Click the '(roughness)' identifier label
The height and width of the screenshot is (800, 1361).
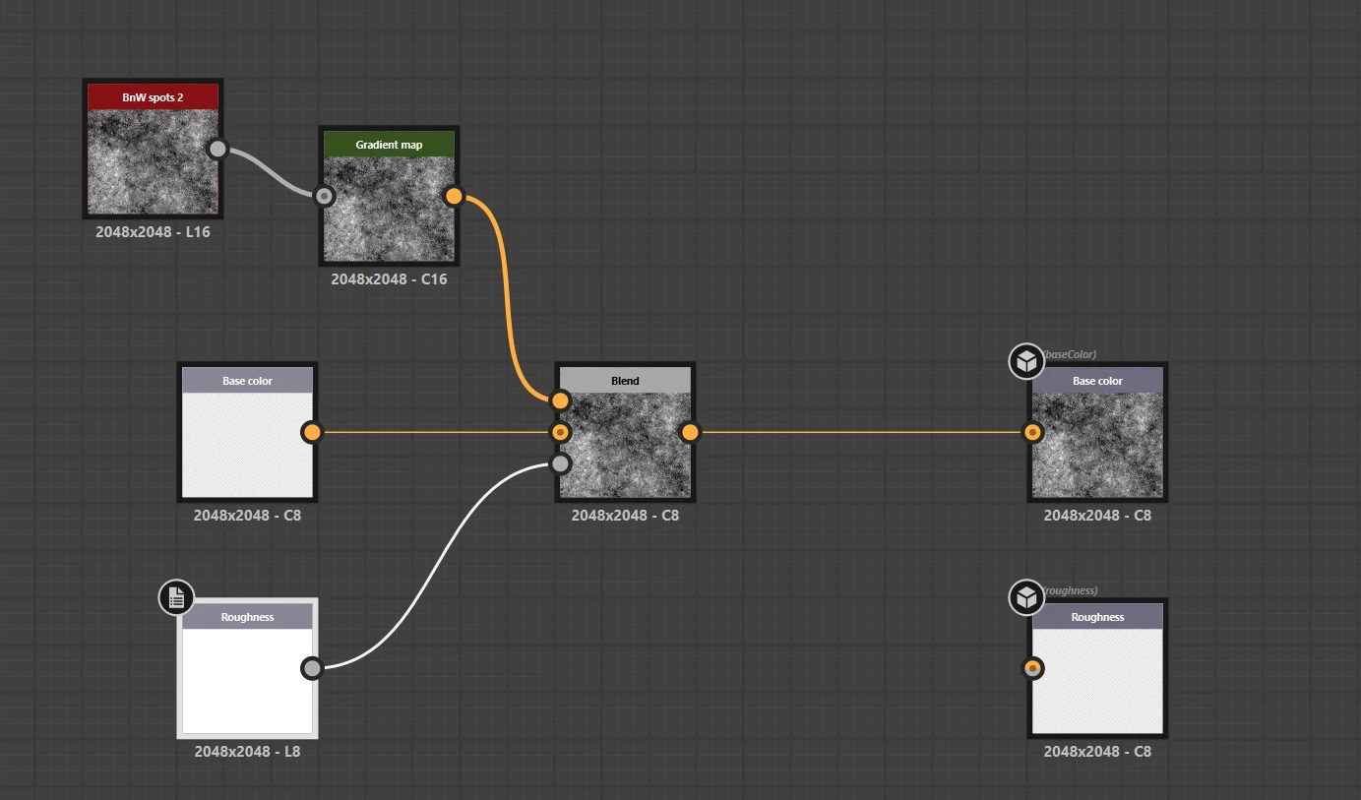[1071, 590]
